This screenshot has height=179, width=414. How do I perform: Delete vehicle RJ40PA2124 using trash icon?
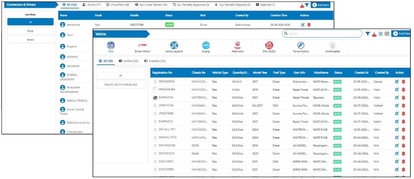403,98
